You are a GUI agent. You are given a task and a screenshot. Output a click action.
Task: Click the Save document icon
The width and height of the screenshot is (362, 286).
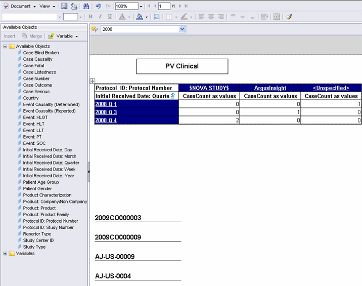[x=64, y=6]
